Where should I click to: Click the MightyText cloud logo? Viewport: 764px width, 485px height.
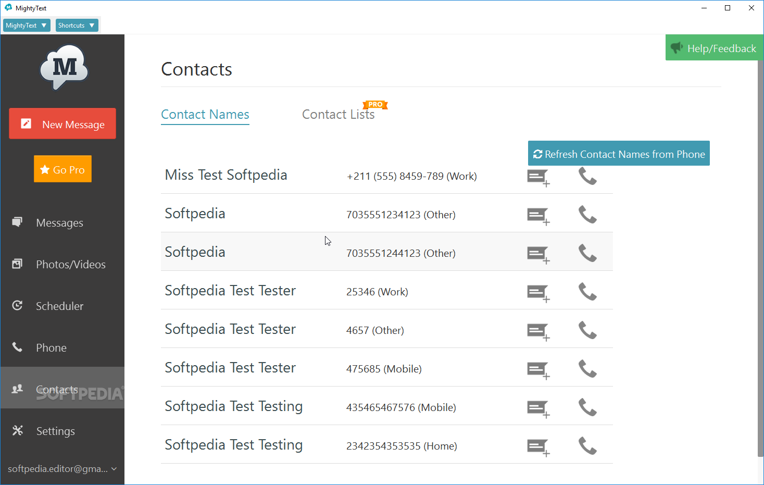tap(64, 67)
